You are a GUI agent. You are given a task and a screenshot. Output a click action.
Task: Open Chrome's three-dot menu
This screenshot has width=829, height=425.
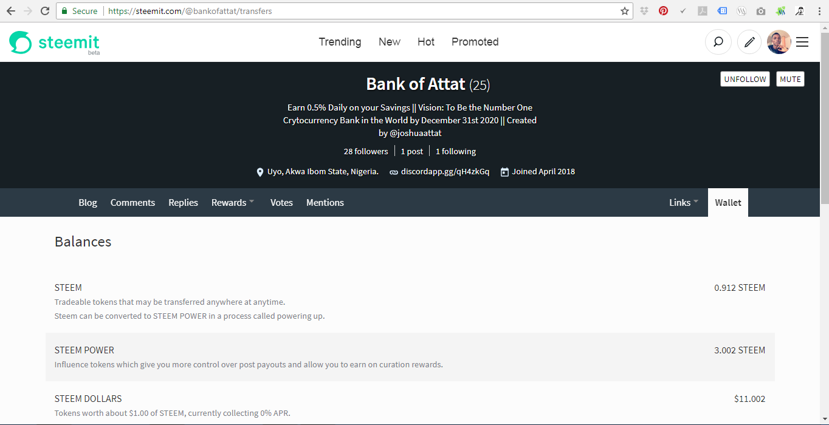coord(818,11)
